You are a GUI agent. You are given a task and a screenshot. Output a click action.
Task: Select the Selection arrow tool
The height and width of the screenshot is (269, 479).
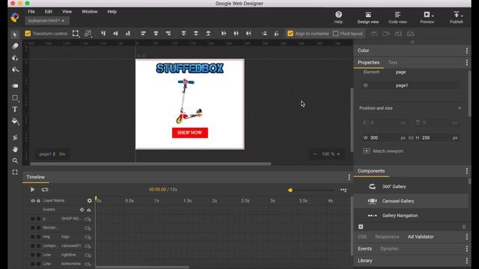tap(15, 35)
